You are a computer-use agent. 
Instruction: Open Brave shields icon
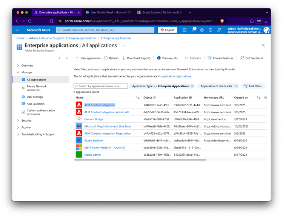[x=222, y=21]
